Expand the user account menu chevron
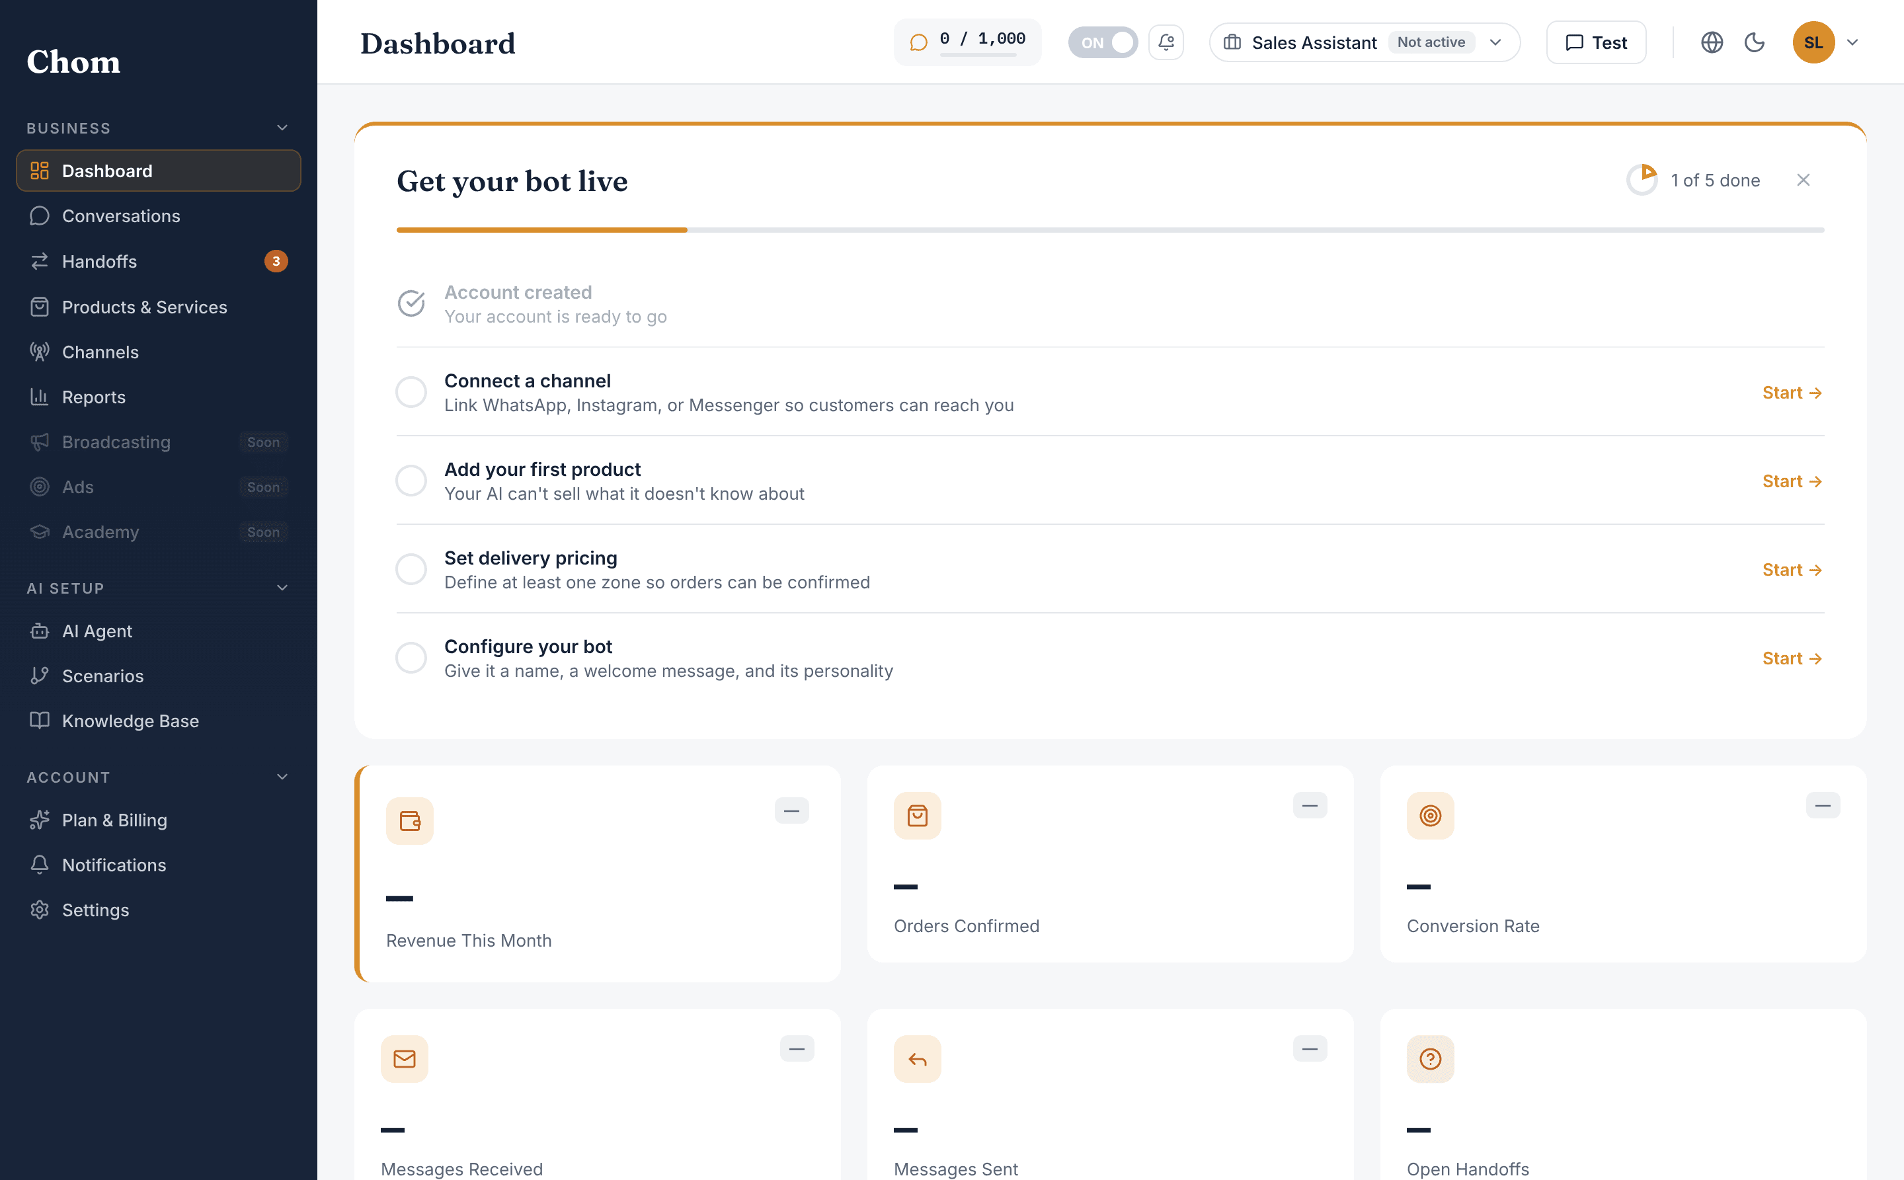The image size is (1904, 1180). tap(1852, 42)
